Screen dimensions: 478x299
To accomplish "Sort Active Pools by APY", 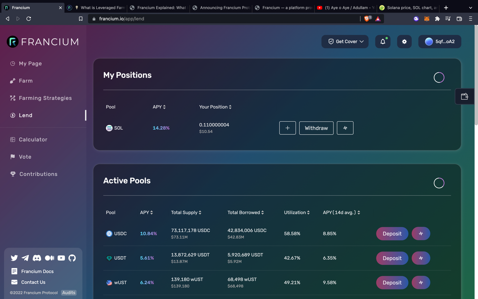I will click(147, 213).
